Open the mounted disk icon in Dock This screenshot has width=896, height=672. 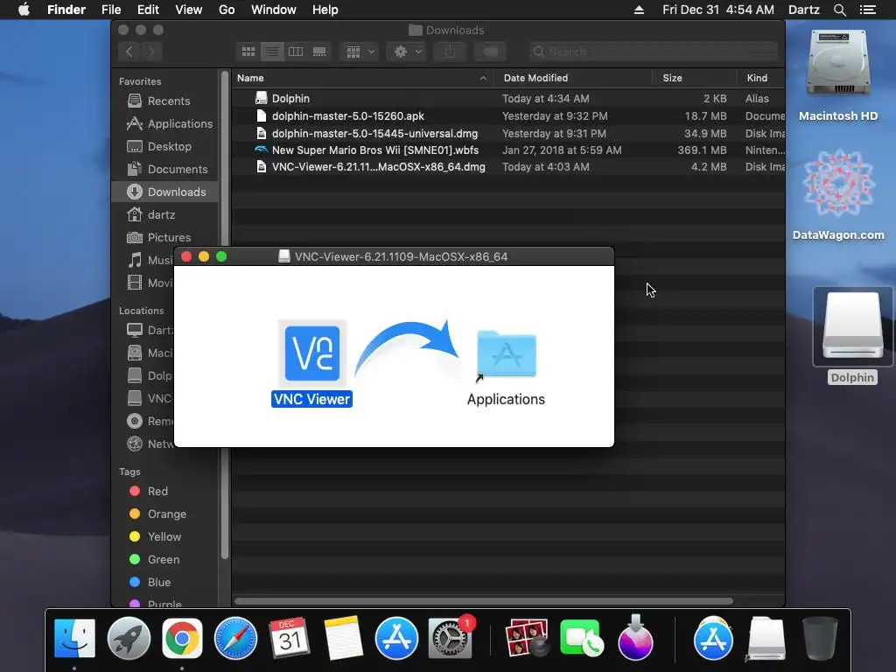[x=766, y=639]
